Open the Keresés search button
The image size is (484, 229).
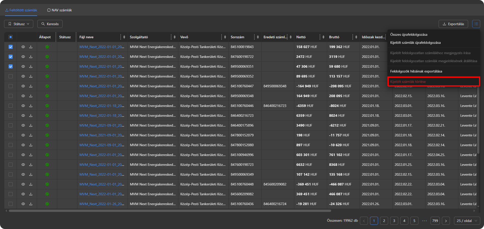[x=50, y=24]
